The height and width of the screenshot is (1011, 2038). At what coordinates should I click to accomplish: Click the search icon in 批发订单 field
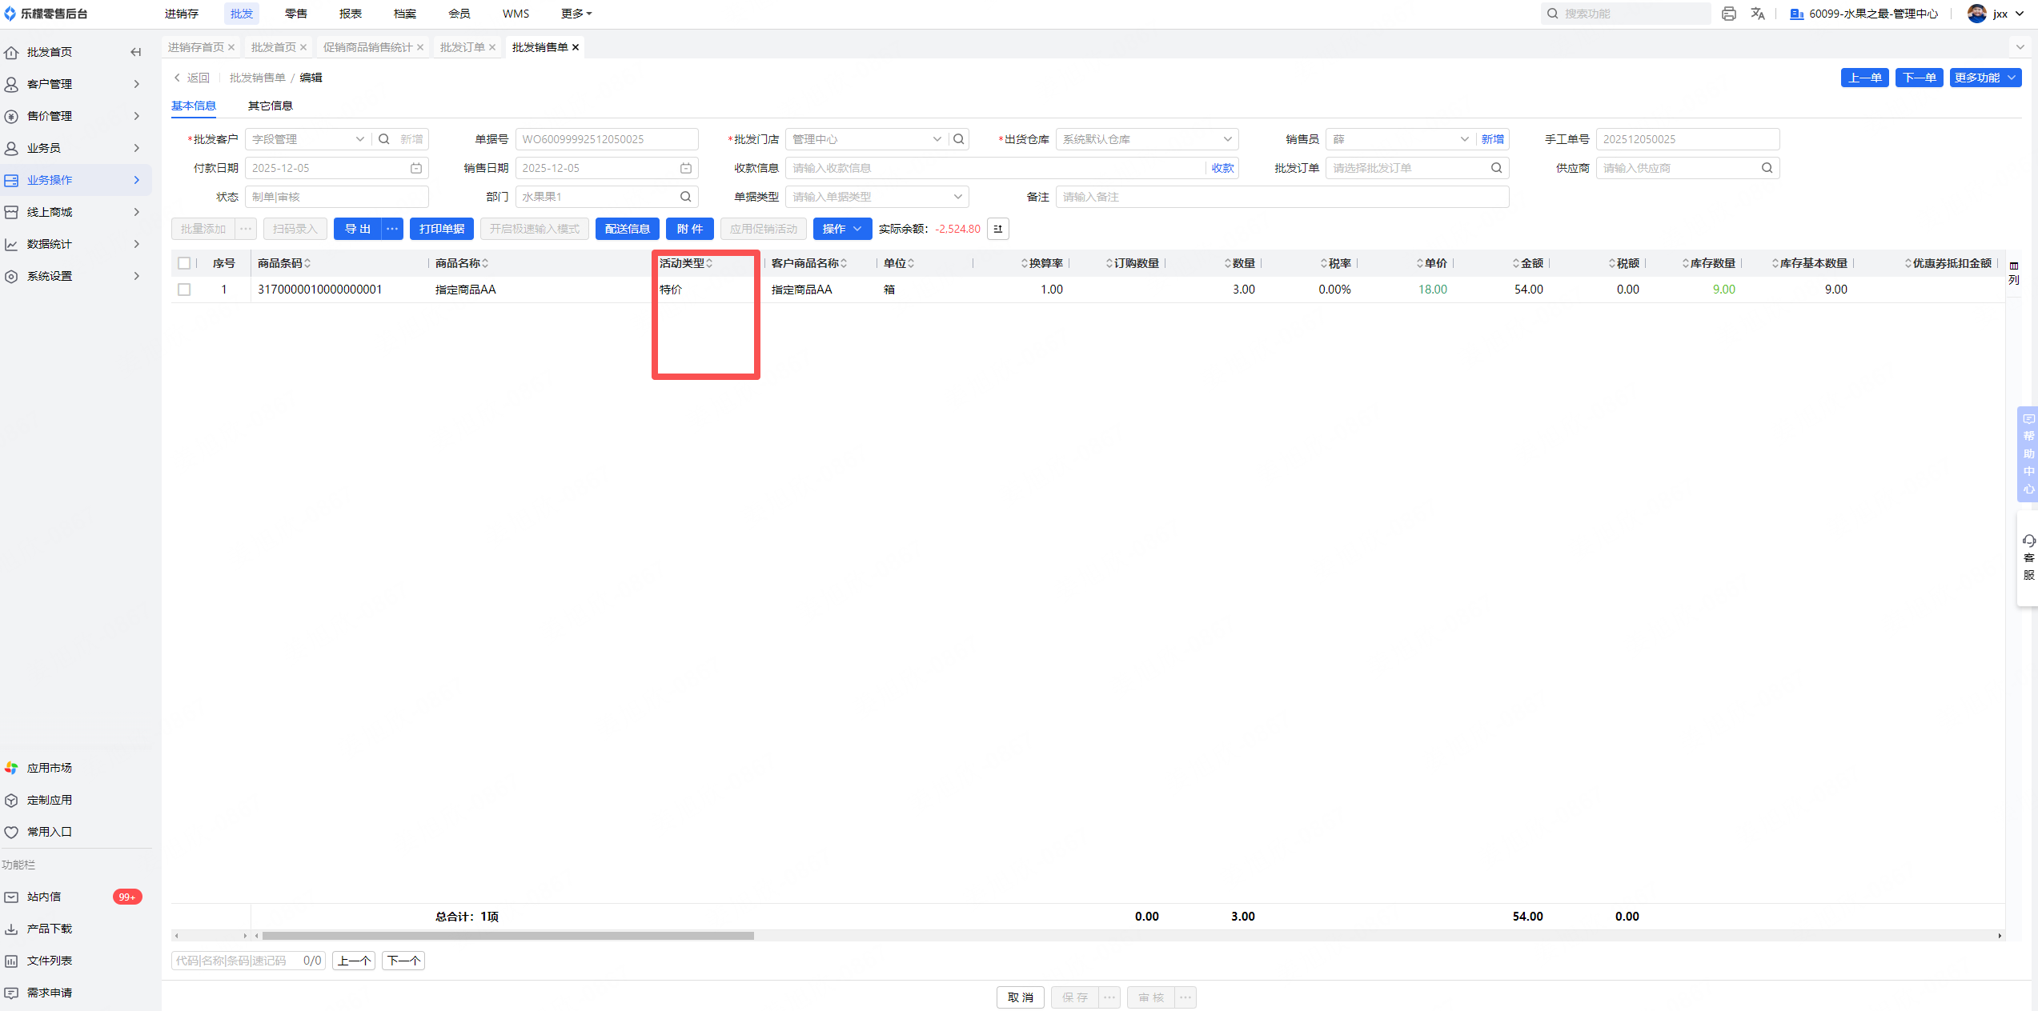(x=1496, y=168)
